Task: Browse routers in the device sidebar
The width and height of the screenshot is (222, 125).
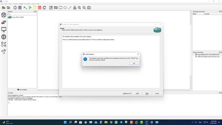Action: (4, 15)
